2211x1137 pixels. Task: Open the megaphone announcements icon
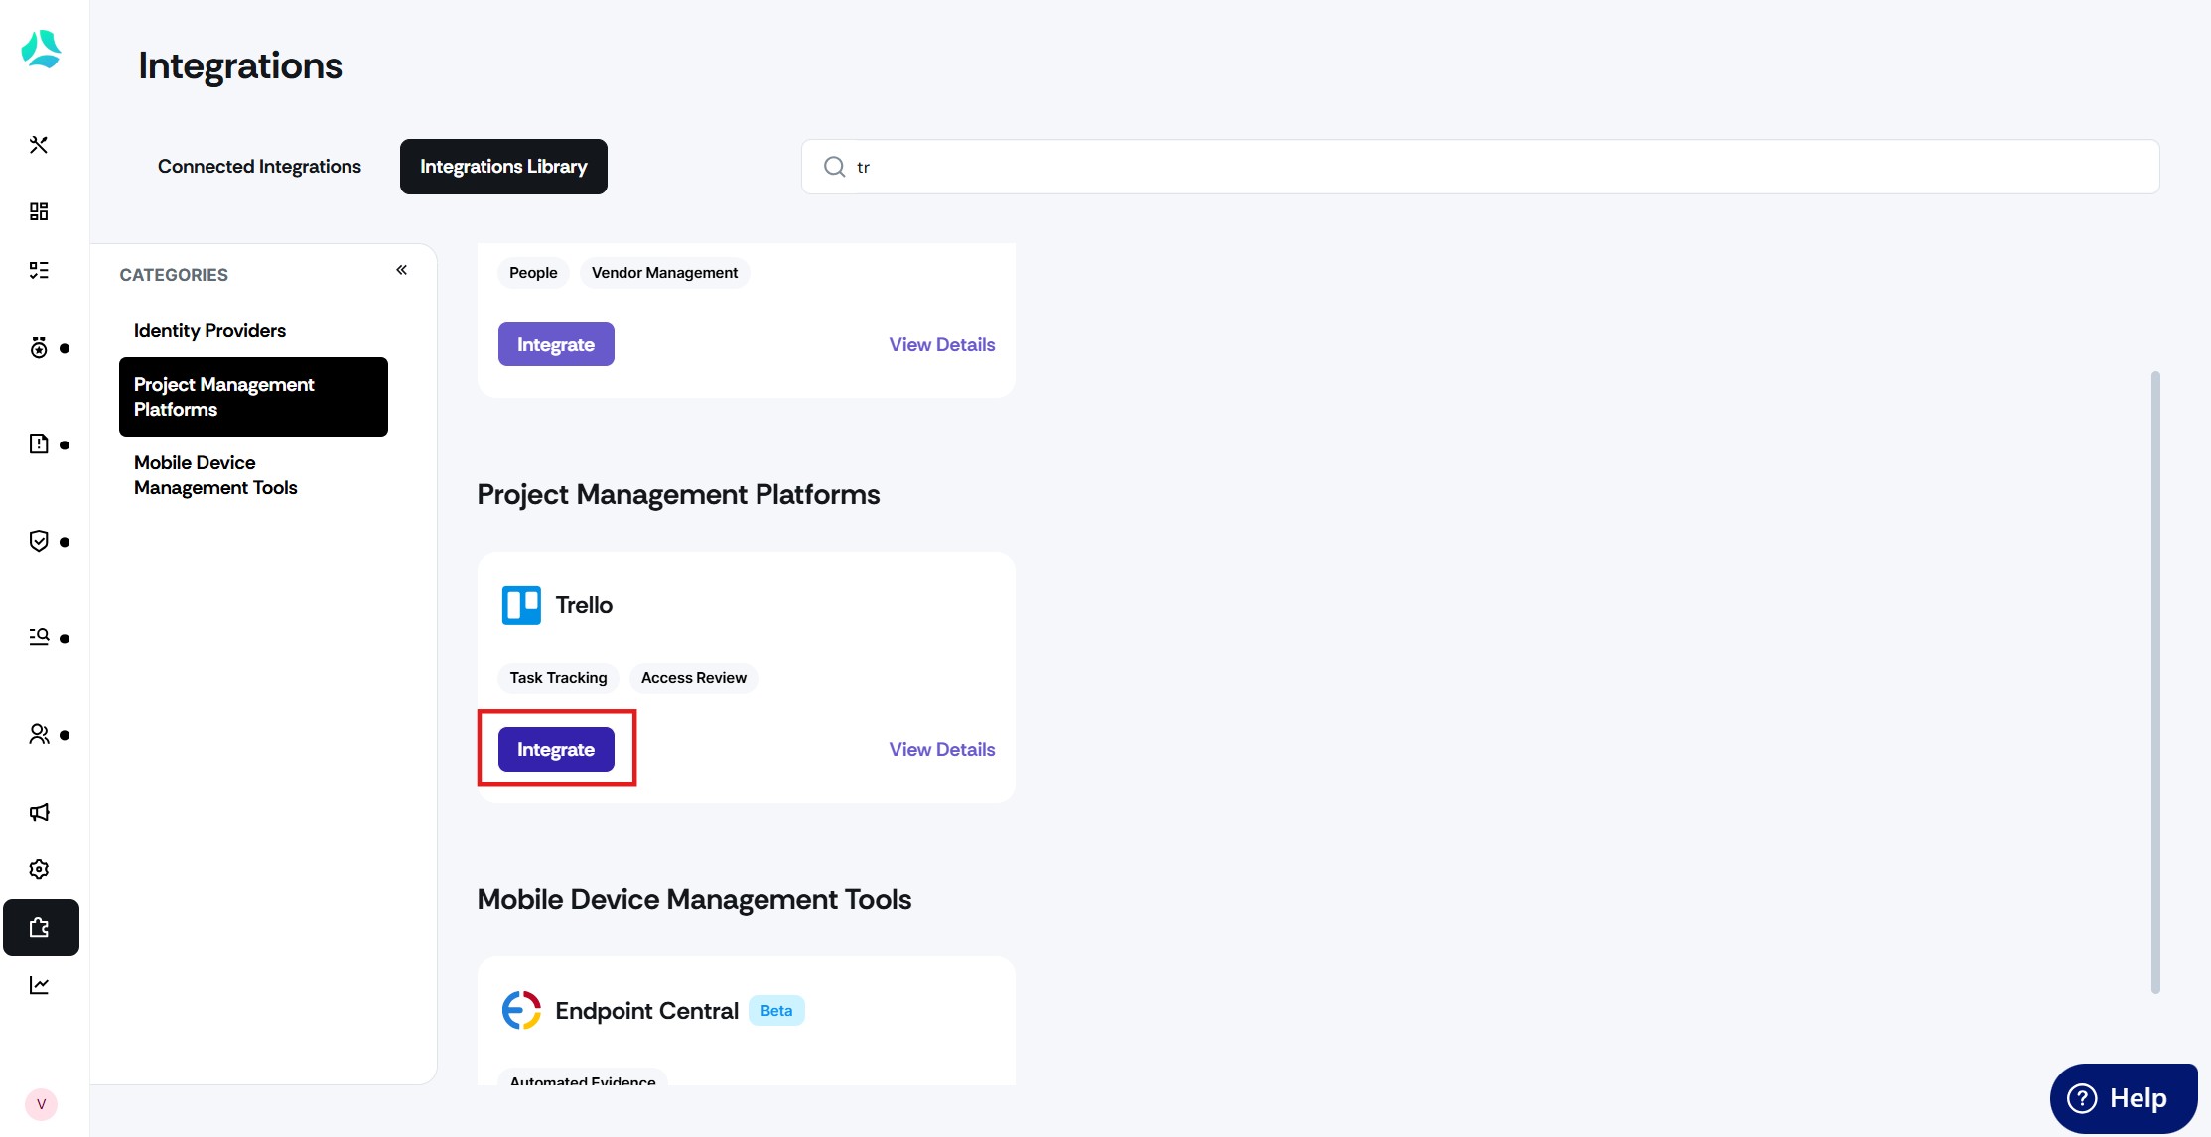pos(39,813)
